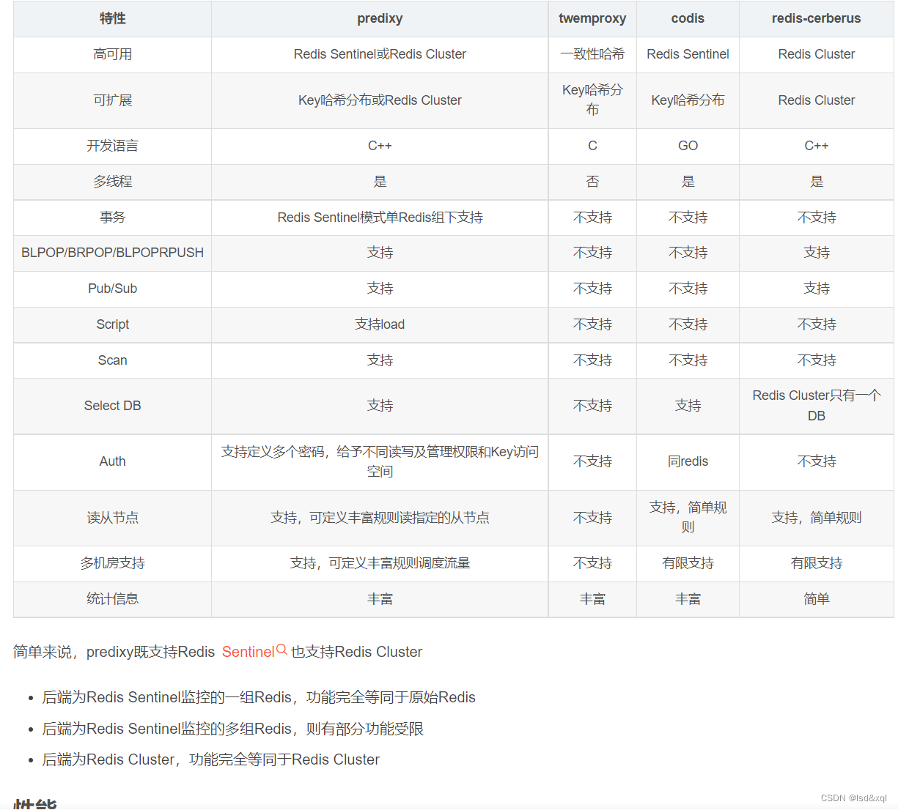
Task: Click the redis-cerberus 读从节点 cell '支持，简单规则'
Action: tap(816, 518)
